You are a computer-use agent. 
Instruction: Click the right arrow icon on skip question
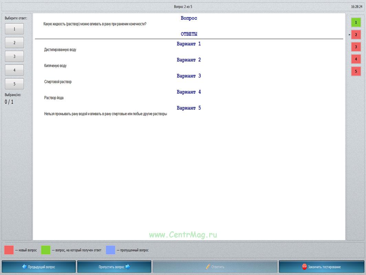point(127,267)
